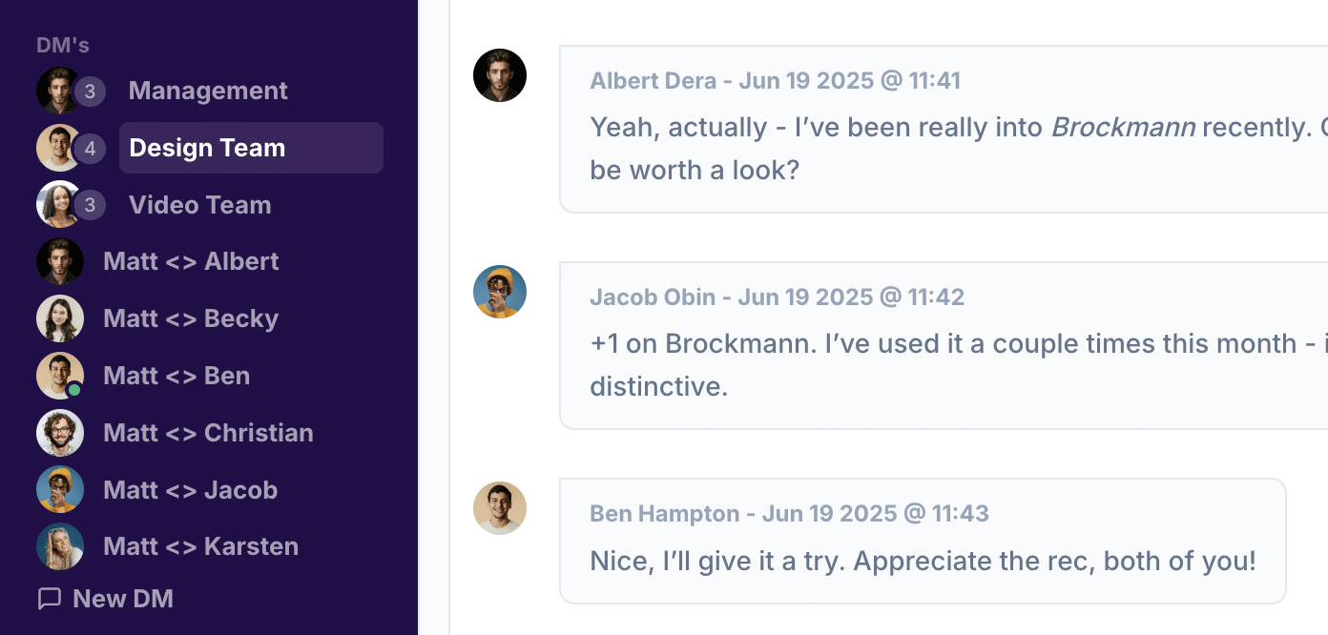The height and width of the screenshot is (635, 1328).
Task: Open the Management group chat
Action: click(208, 91)
